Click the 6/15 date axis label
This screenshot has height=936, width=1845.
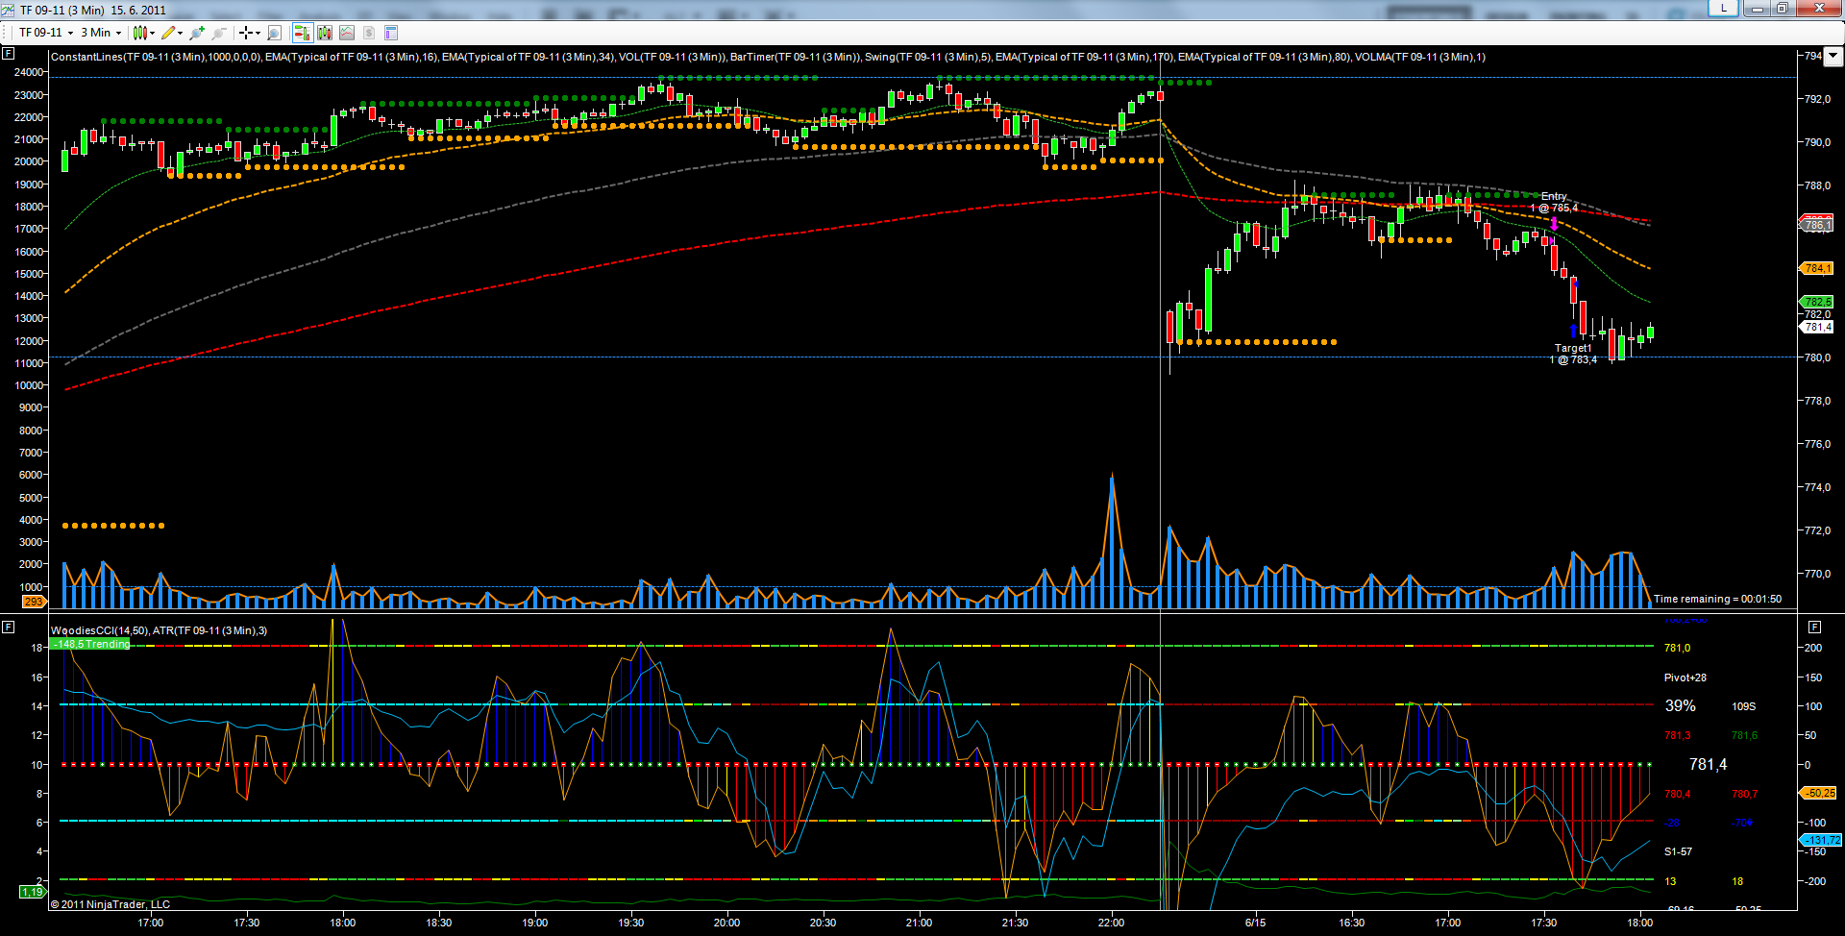[1255, 923]
